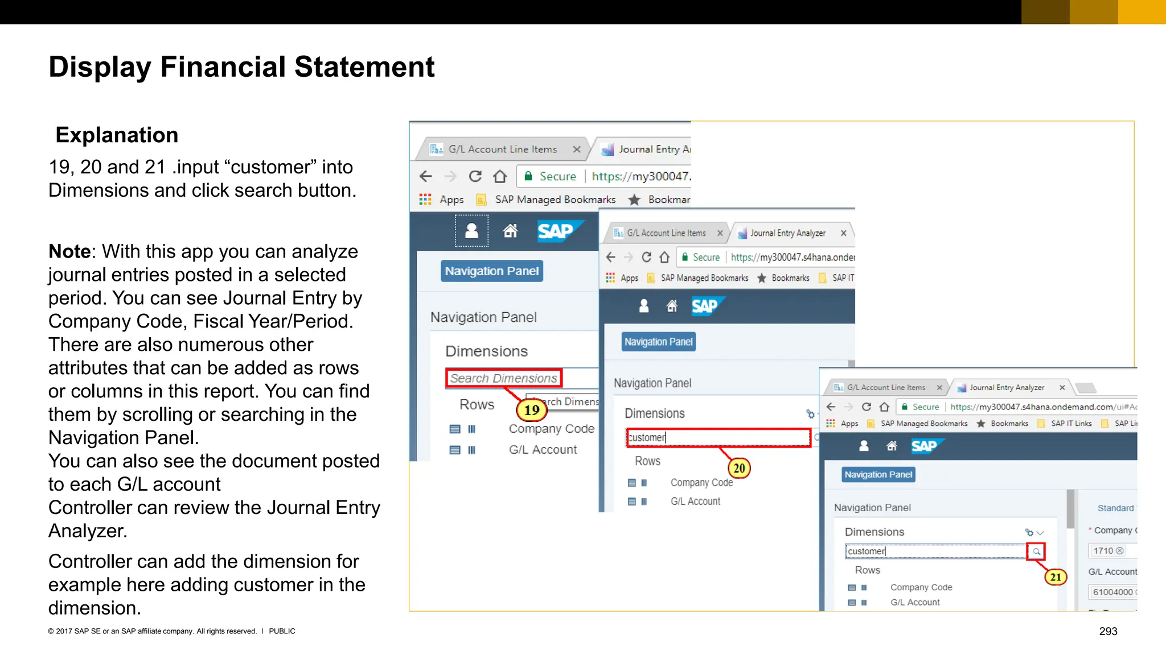Click the user profile icon in right window
Screen dimensions: 1166x655
click(864, 446)
